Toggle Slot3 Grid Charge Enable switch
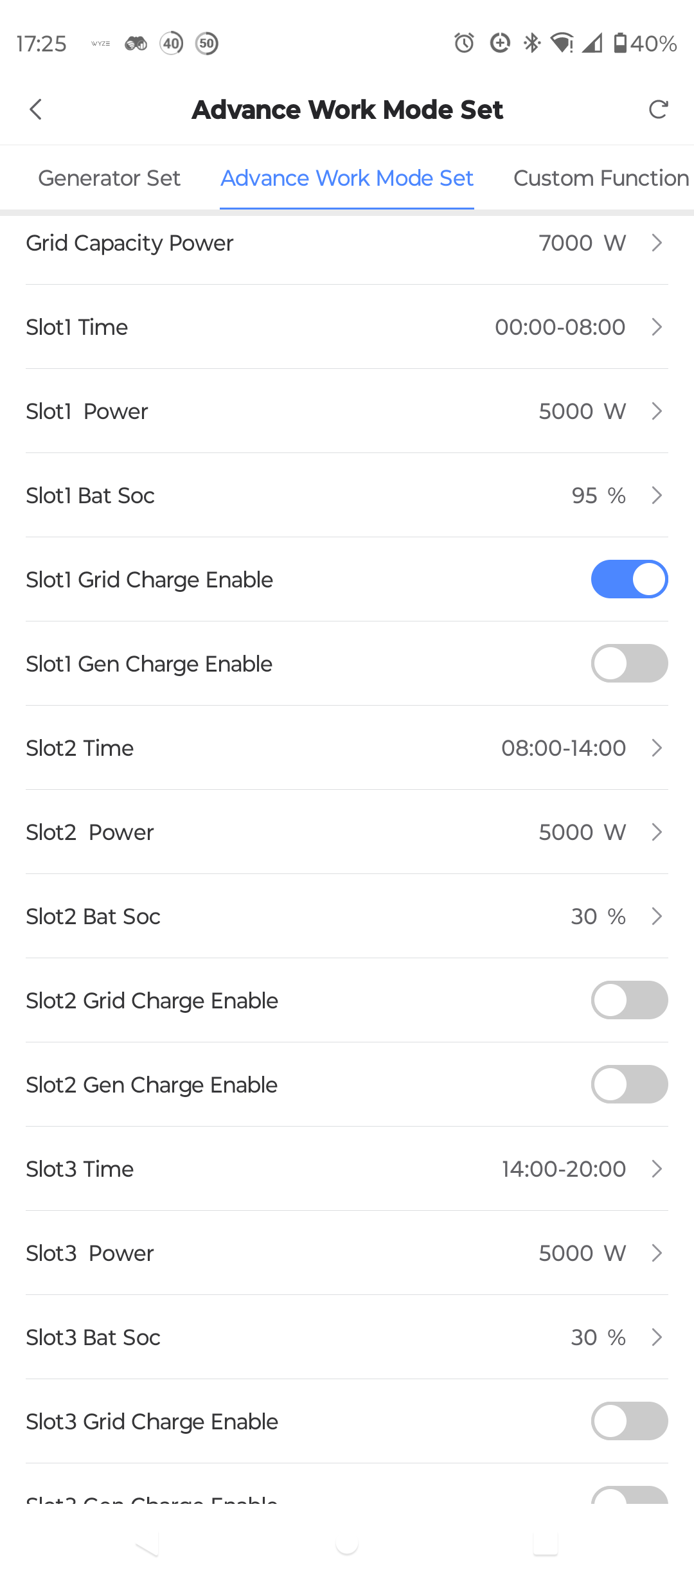 coord(629,1421)
